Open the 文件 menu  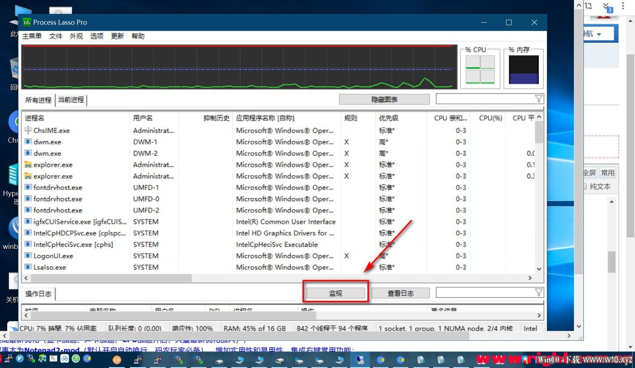pos(56,36)
